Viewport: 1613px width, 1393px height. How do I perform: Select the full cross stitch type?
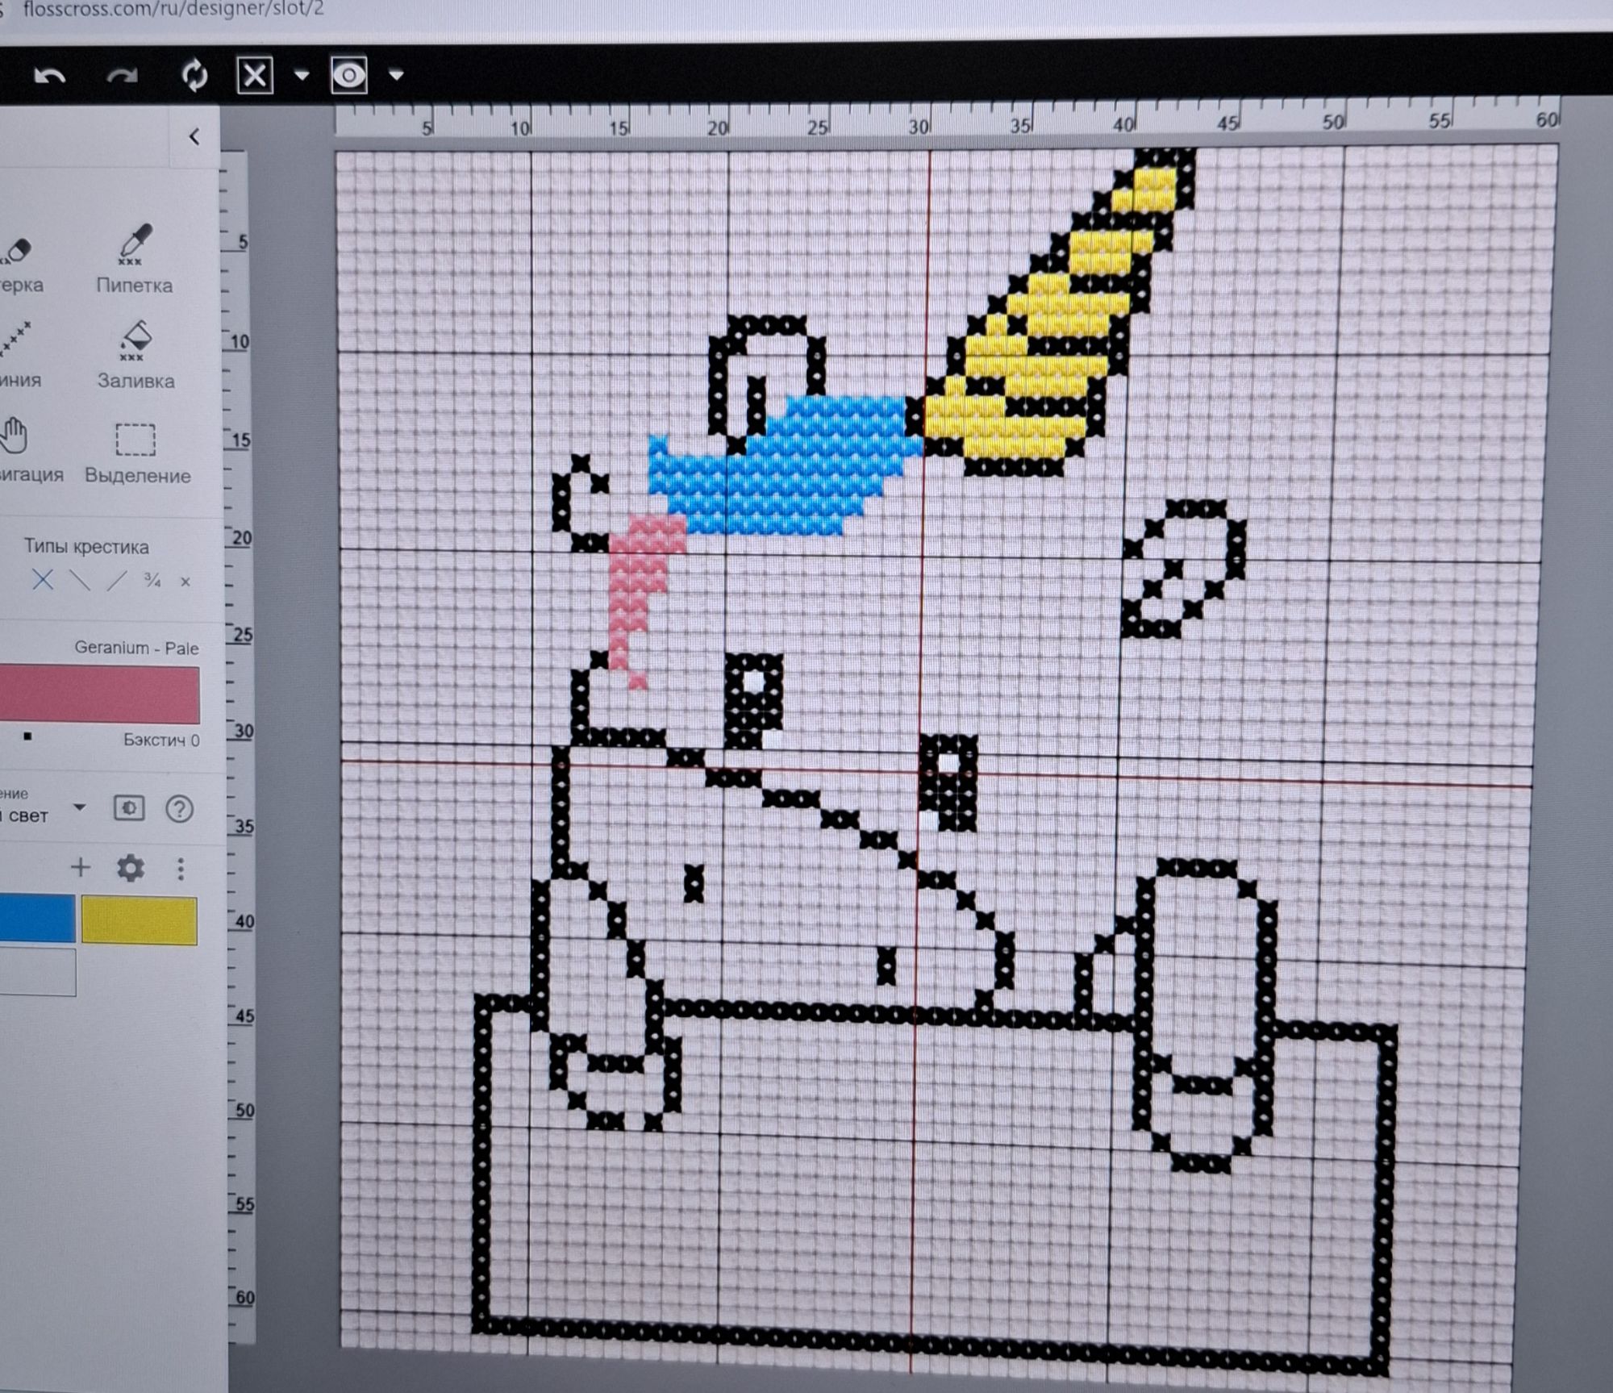[43, 579]
